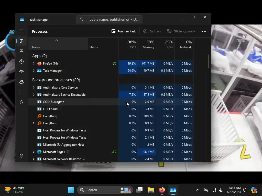Open the App history sidebar icon
The height and width of the screenshot is (196, 262).
coord(21,62)
